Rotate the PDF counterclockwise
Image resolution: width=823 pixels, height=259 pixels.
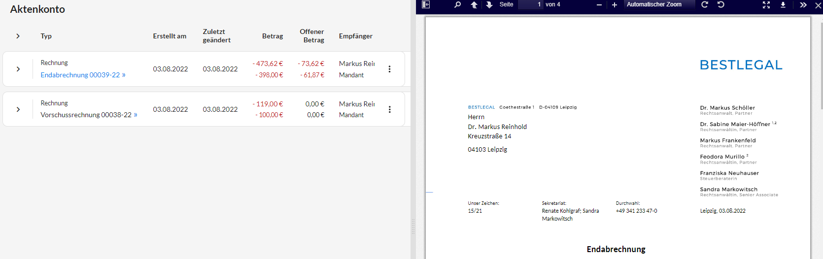click(721, 4)
